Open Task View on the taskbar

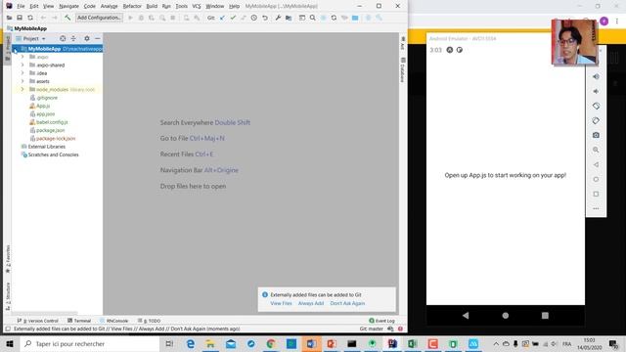[x=169, y=343]
